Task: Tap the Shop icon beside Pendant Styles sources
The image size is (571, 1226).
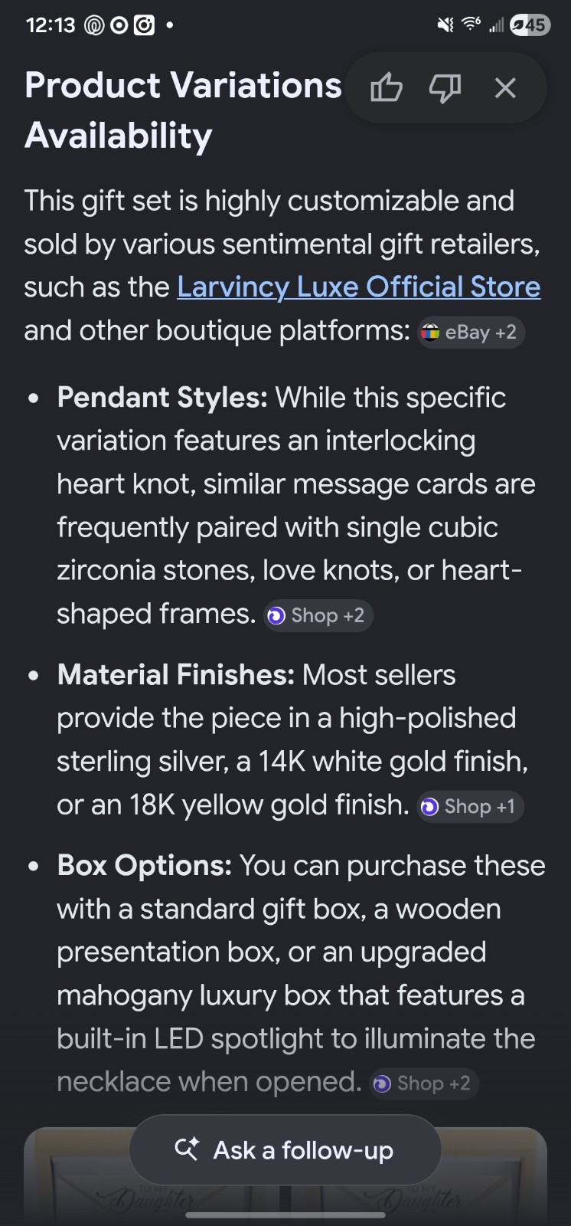Action: (x=276, y=615)
